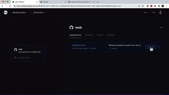Close the Tutorial tab
Screen dimensions: 169x95
pyautogui.click(x=65, y=2)
